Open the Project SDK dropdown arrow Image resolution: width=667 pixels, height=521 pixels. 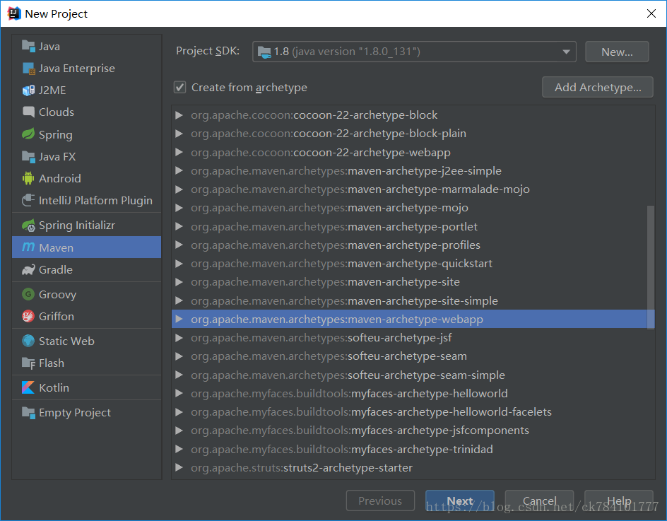click(x=566, y=52)
